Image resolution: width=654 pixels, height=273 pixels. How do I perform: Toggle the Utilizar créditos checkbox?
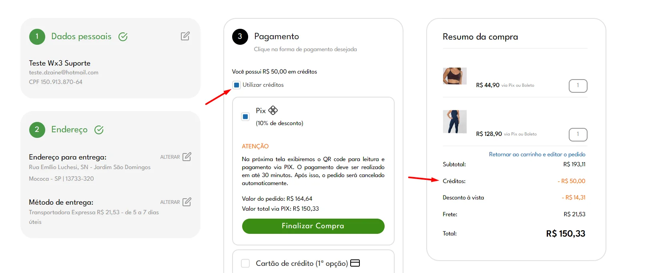click(x=237, y=85)
